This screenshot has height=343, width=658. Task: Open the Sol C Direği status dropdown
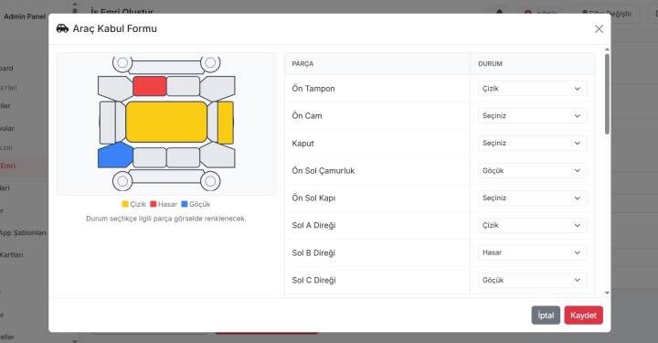tap(532, 280)
